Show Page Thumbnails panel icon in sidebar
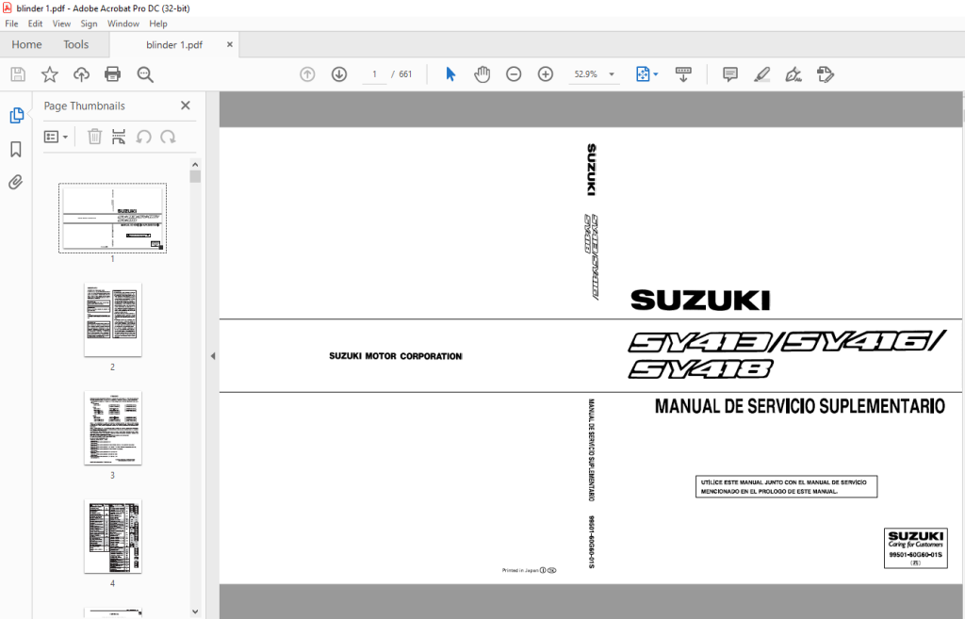Image resolution: width=965 pixels, height=619 pixels. pos(17,115)
